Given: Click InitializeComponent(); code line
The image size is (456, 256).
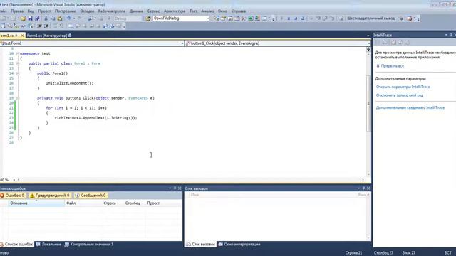Looking at the screenshot, I should click(70, 83).
